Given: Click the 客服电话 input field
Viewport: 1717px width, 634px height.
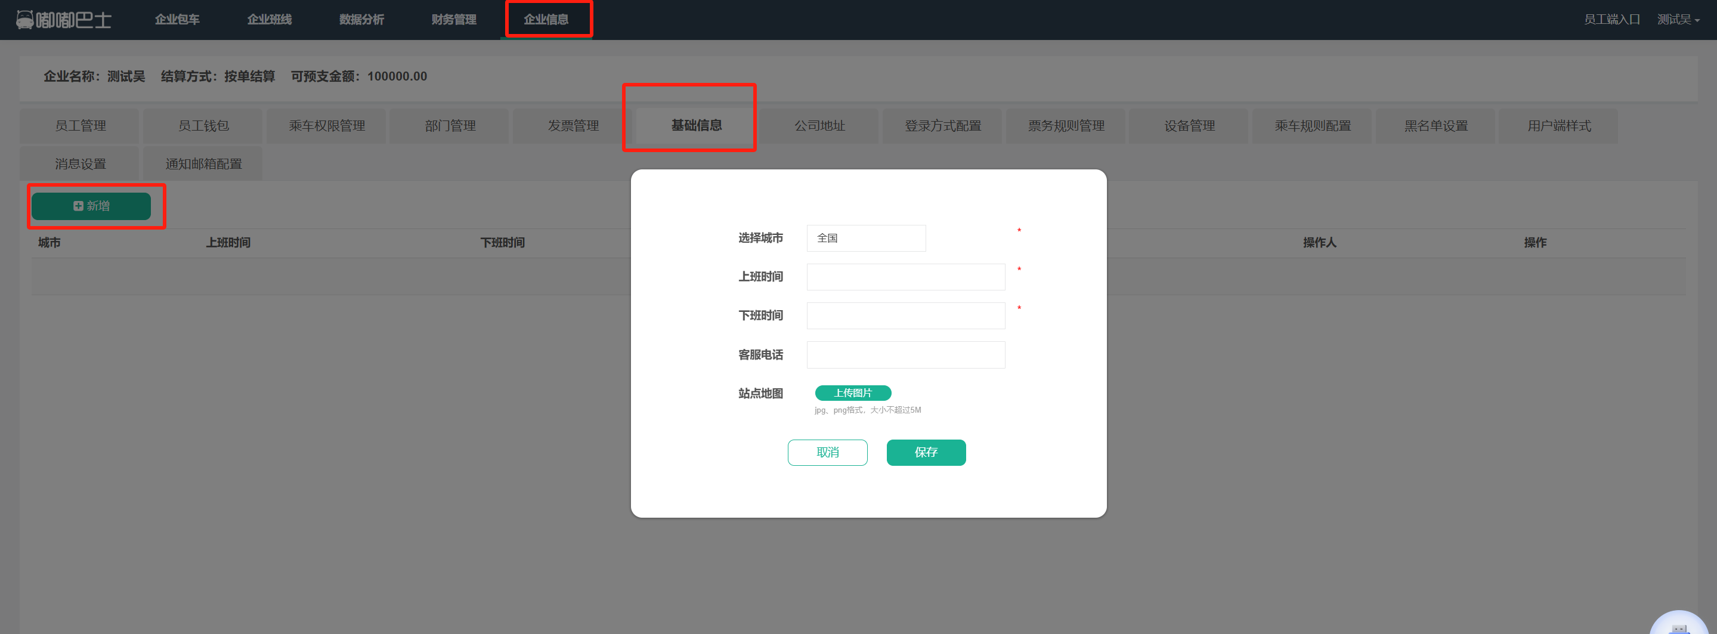Looking at the screenshot, I should pos(905,355).
